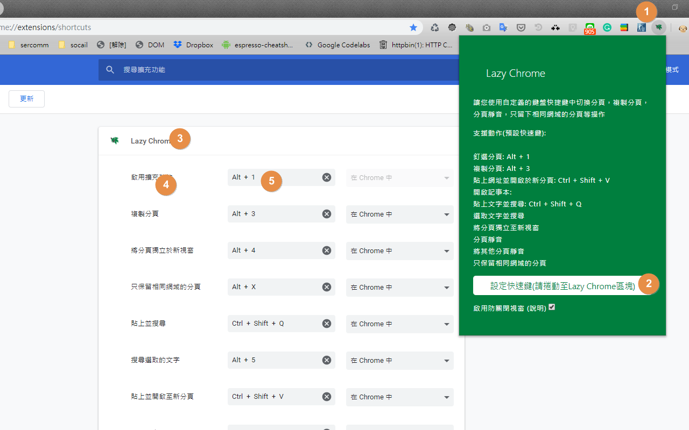Screen dimensions: 689x430
Task: Open scope dropdown for 貼上並搜尋 row
Action: click(400, 324)
